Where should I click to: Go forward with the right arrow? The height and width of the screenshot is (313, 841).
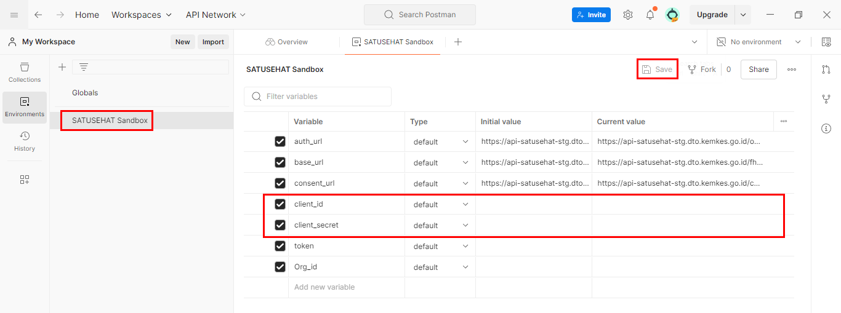[60, 15]
